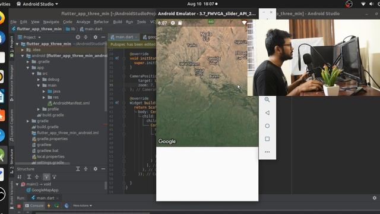Screen dimensions: 380x214
Task: Click emulator Back triangle button
Action: click(x=267, y=112)
